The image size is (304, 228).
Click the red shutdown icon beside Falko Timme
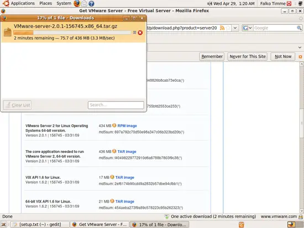pyautogui.click(x=289, y=3)
